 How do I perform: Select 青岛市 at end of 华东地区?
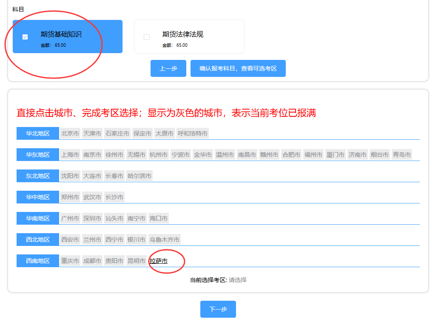point(402,155)
